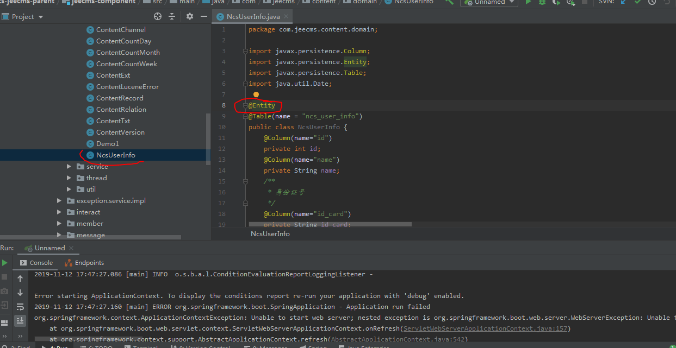Click the up arrow in console toolbar
This screenshot has width=676, height=348.
point(20,279)
